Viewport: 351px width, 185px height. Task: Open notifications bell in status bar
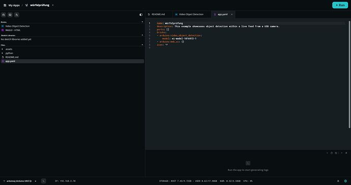coord(338,181)
